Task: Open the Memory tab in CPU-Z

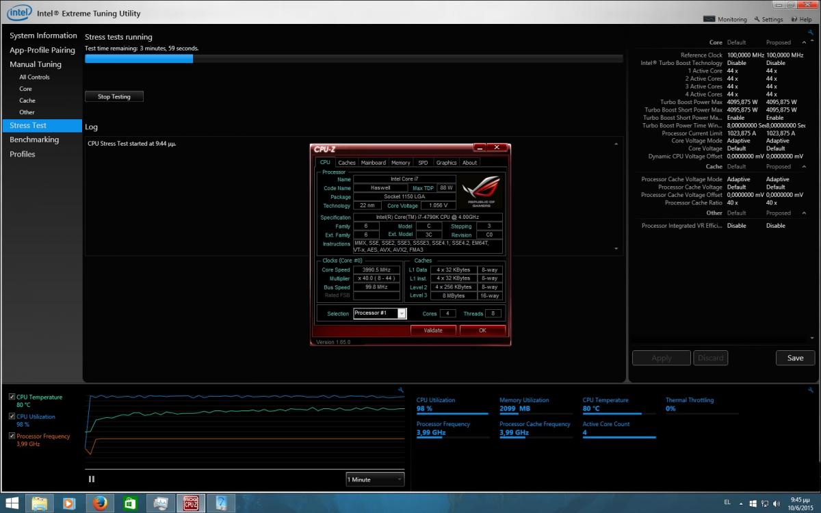Action: (401, 163)
